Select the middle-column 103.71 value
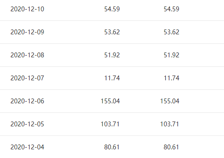 (x=110, y=124)
